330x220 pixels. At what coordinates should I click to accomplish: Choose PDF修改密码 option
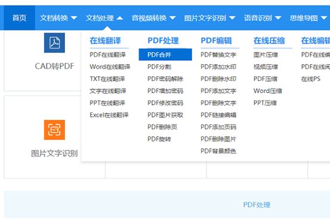click(165, 103)
